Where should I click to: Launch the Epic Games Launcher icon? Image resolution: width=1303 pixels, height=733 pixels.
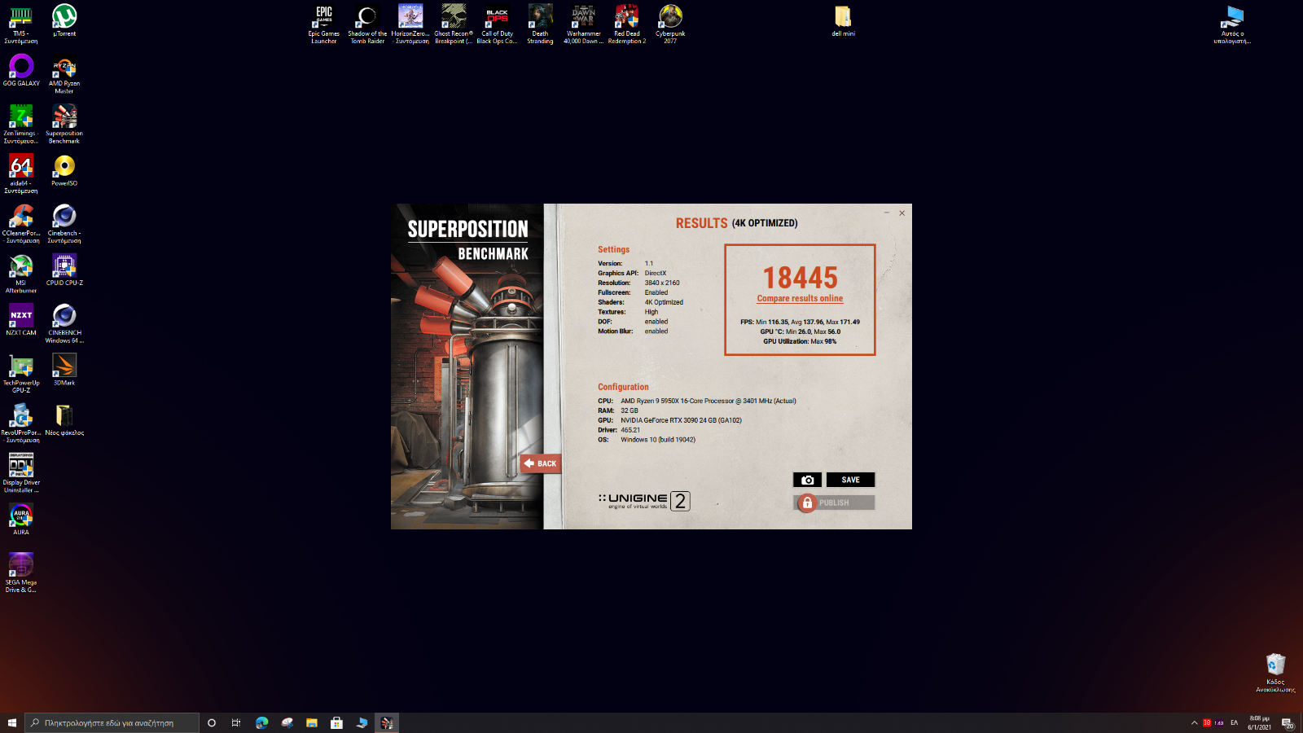(323, 24)
